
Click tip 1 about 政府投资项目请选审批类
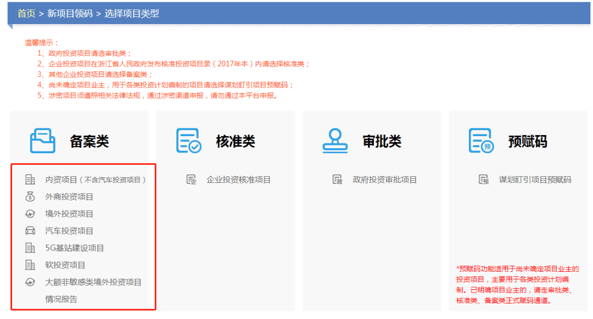point(85,53)
